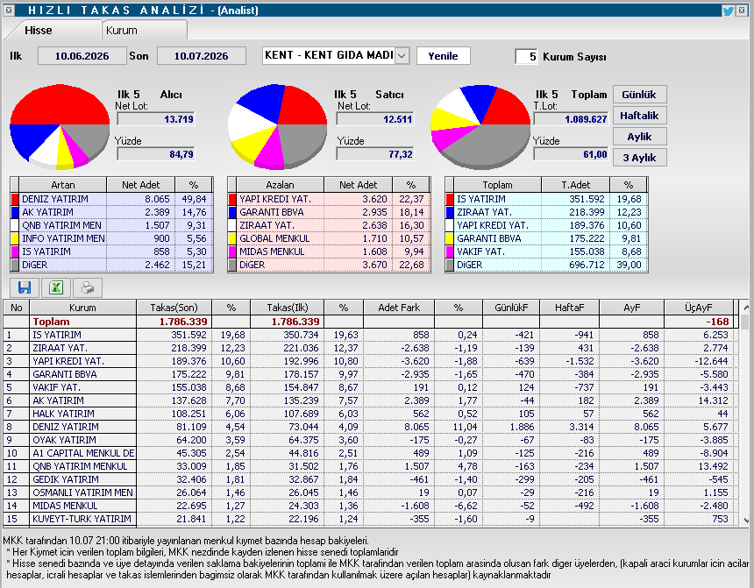
Task: Click the Net Lot value 13.719
Action: [156, 119]
